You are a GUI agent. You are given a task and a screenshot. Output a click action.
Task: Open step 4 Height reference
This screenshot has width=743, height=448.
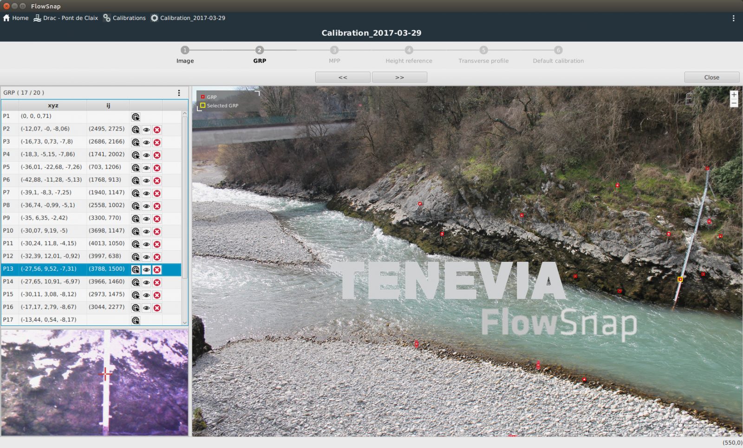point(409,50)
